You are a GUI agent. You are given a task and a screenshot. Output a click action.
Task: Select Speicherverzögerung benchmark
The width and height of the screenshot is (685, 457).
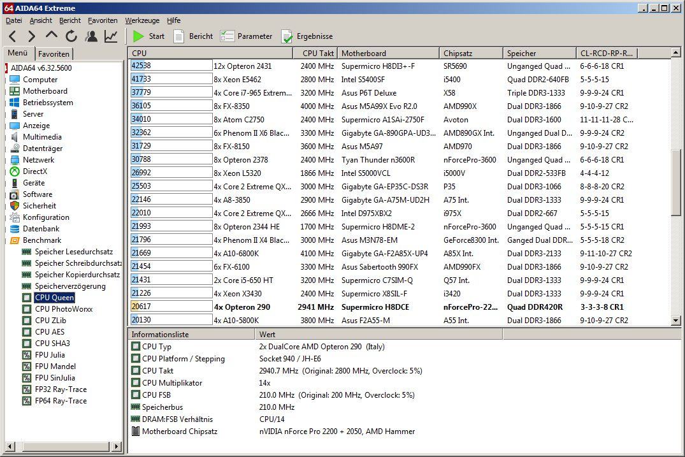(x=70, y=286)
